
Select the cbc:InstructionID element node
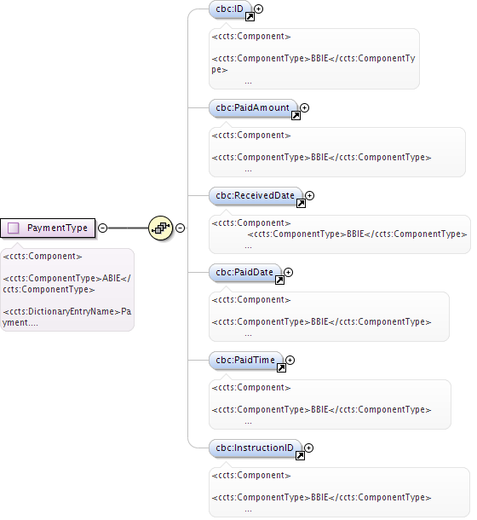[256, 448]
